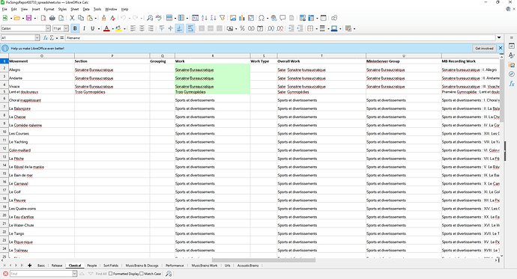
Task: Click the font color red A swatch
Action: [106, 28]
